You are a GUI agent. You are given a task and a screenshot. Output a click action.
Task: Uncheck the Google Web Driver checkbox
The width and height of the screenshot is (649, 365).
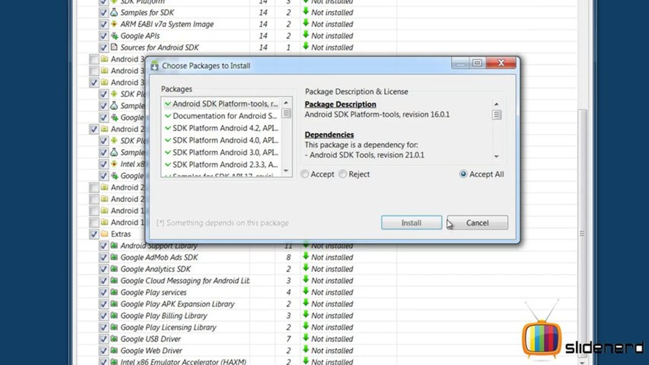click(x=104, y=351)
